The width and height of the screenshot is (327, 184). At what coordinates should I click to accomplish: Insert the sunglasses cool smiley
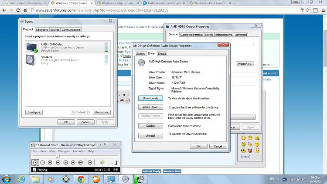(x=243, y=151)
